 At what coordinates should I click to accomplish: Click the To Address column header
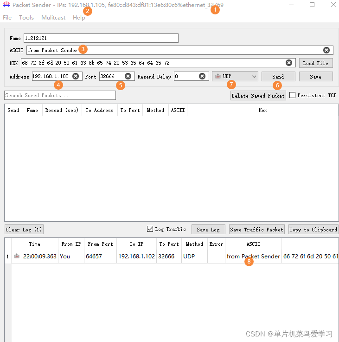click(x=100, y=110)
